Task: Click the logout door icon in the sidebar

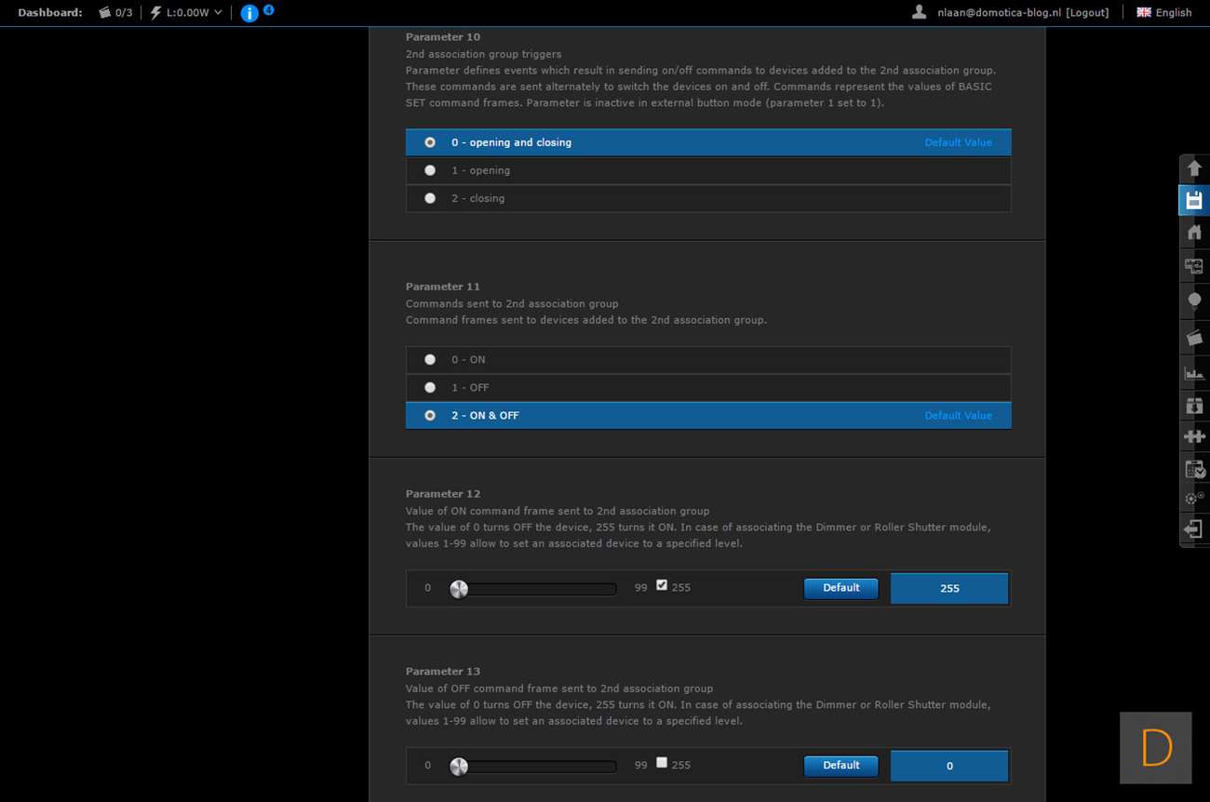Action: click(x=1194, y=528)
